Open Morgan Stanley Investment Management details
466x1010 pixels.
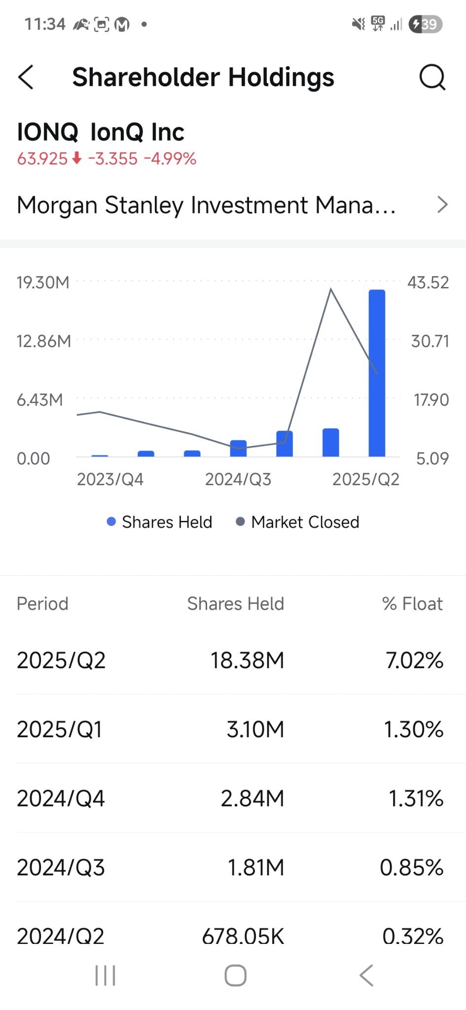pos(206,205)
